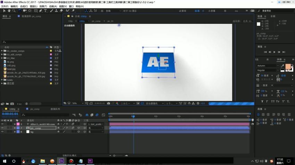Select the Rotation tool

[x=20, y=11]
